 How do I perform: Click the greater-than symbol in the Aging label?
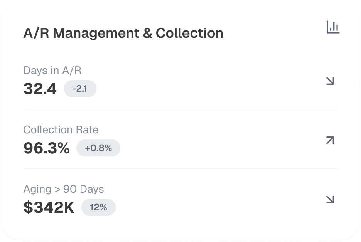56,190
